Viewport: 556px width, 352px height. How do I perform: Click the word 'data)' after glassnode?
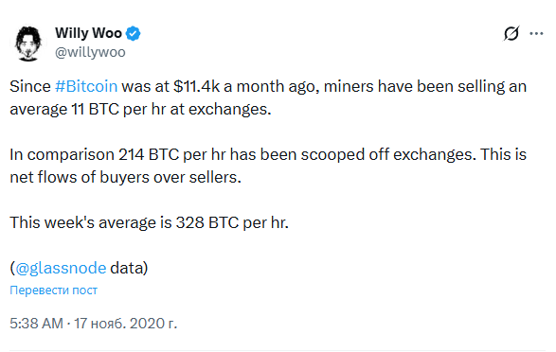pyautogui.click(x=129, y=268)
